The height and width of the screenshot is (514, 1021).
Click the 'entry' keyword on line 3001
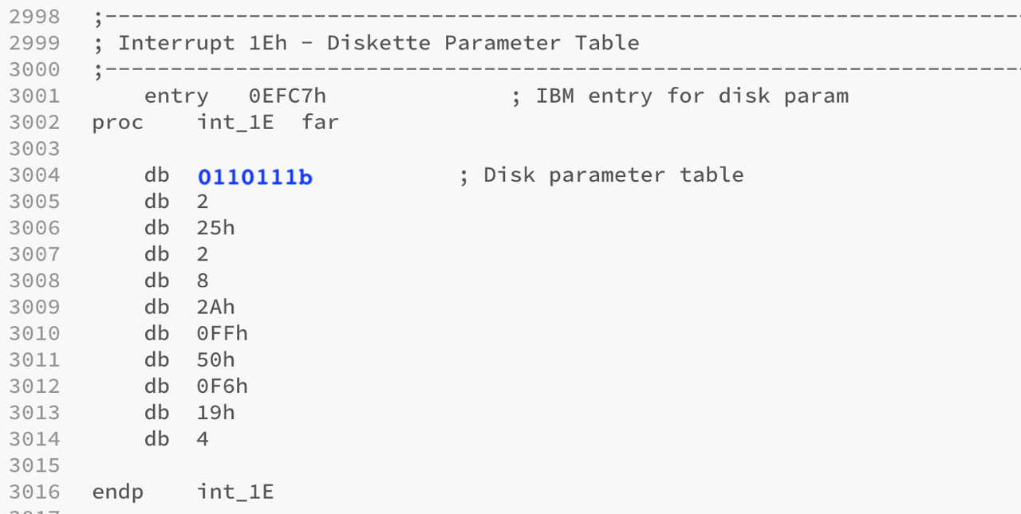(176, 96)
